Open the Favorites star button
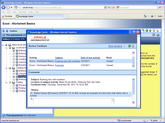 (7, 16)
